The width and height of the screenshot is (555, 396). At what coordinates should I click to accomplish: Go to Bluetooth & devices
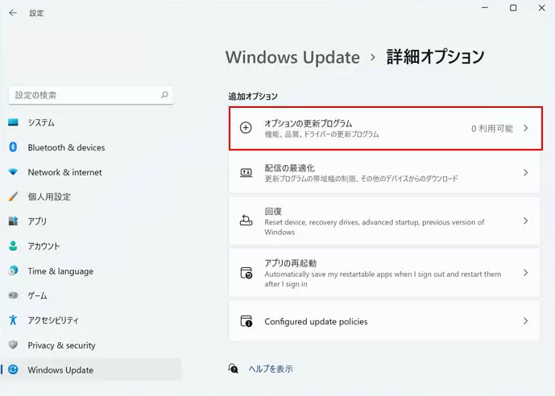[90, 147]
